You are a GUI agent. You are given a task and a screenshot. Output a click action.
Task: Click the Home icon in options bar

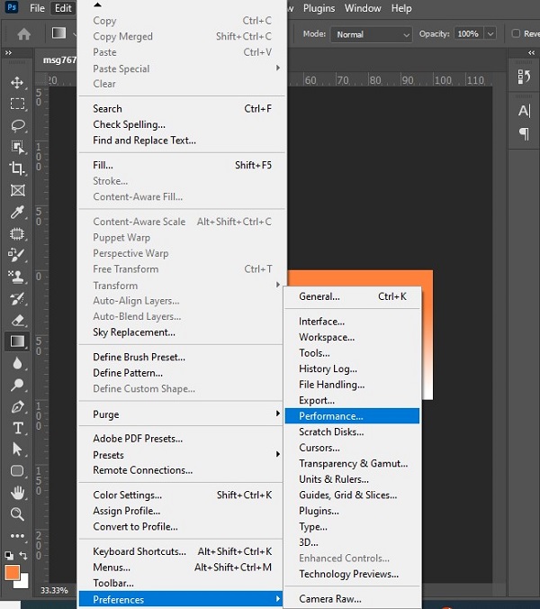point(24,34)
